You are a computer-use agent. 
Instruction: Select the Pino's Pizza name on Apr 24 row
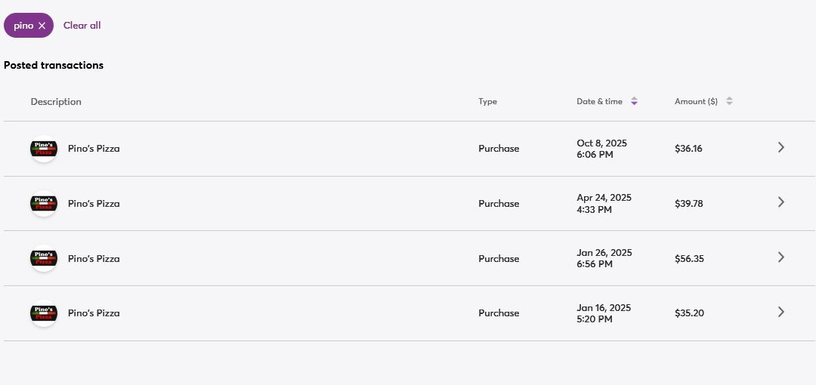[94, 204]
